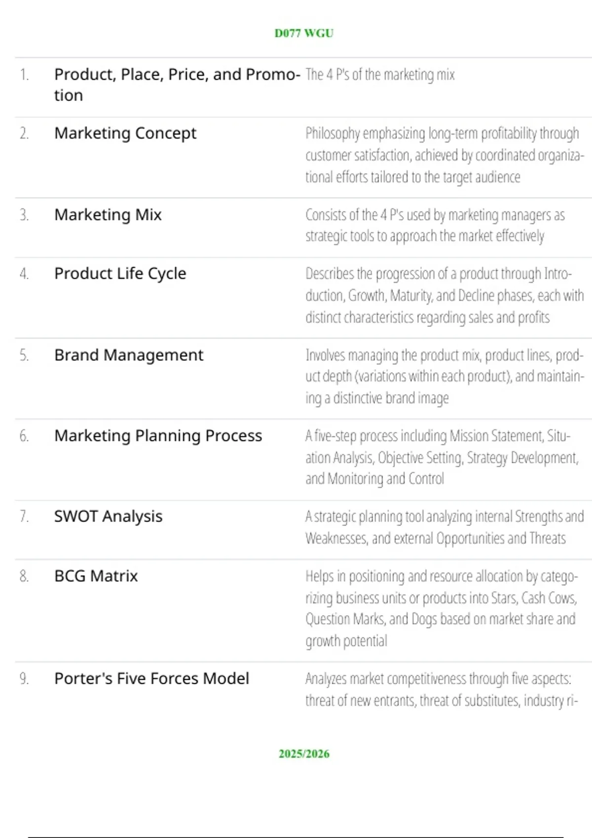Click the Strengths and Weaknesses definition text
The height and width of the screenshot is (838, 592).
(x=444, y=527)
